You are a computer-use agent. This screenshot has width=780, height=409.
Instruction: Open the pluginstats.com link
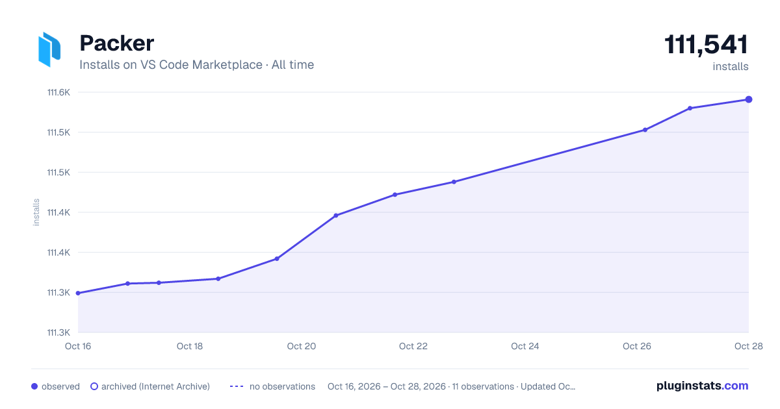[702, 386]
